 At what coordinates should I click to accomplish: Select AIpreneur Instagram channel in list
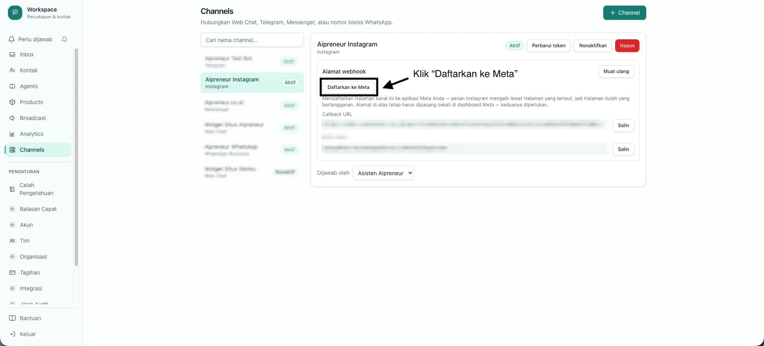tap(252, 83)
